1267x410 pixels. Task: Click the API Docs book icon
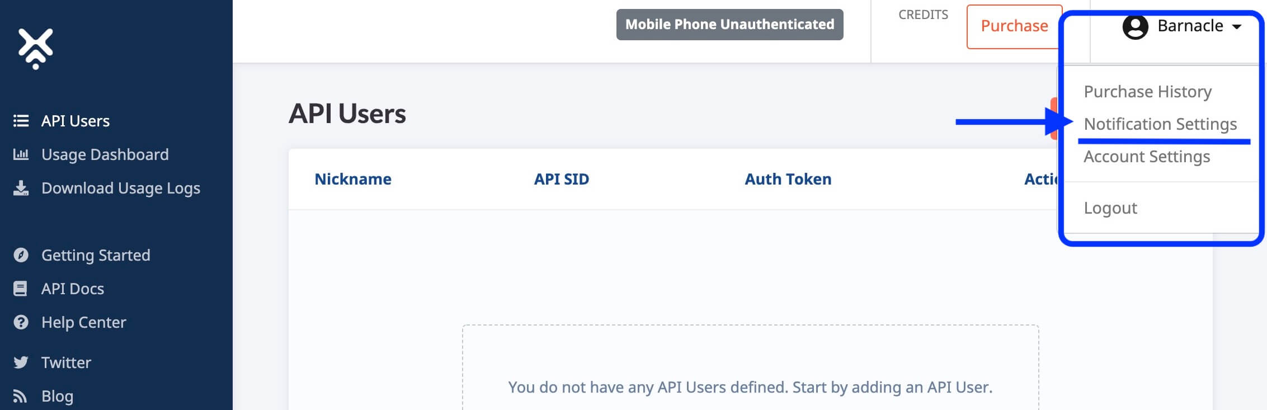pos(21,289)
